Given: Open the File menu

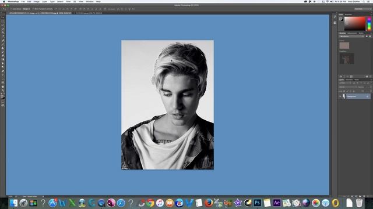Looking at the screenshot, I should (x=23, y=1).
